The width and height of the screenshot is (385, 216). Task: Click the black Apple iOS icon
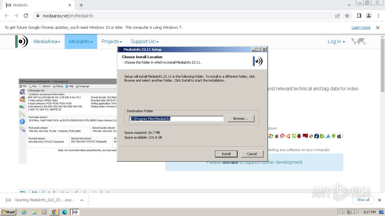click(x=339, y=136)
